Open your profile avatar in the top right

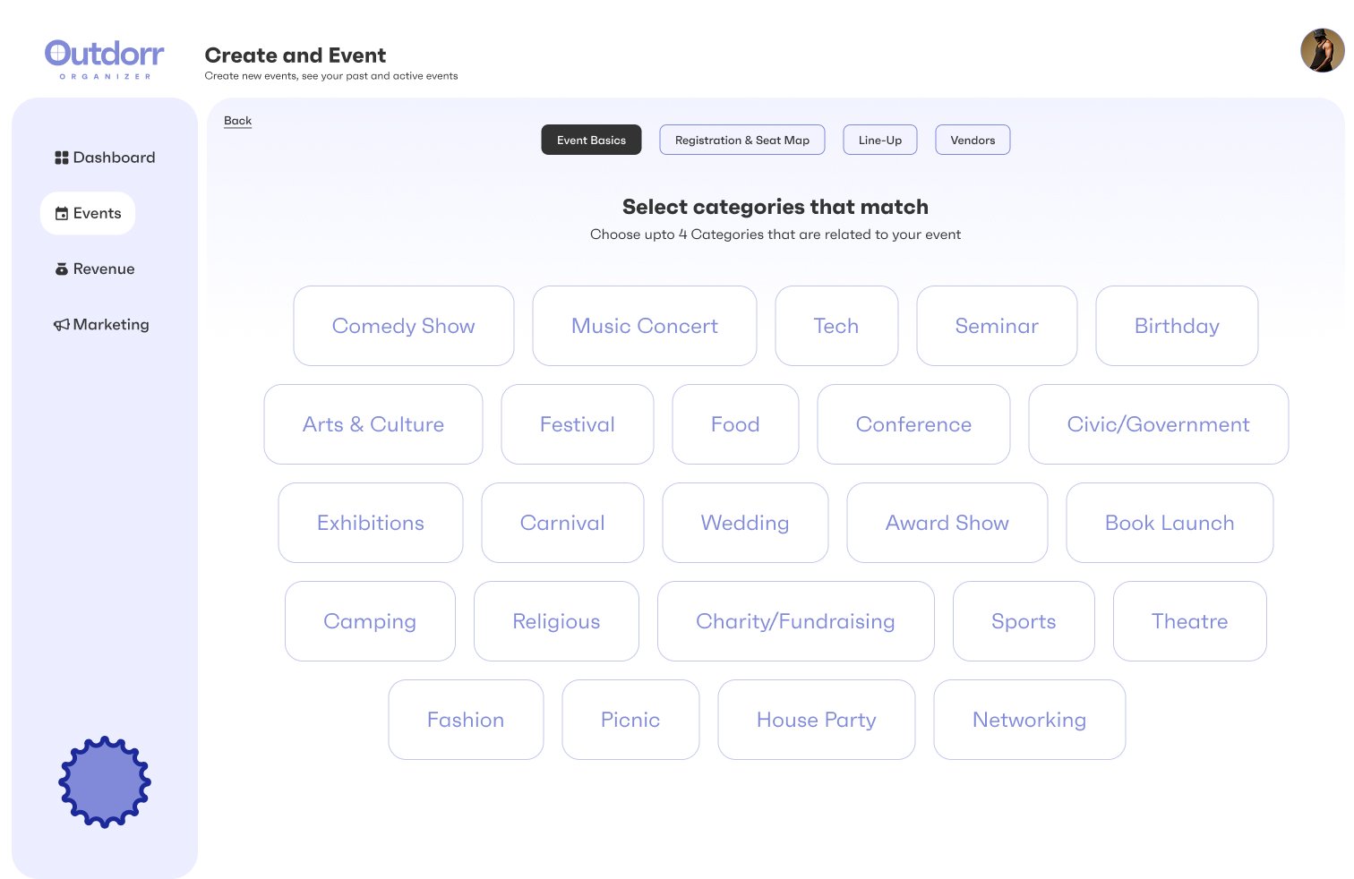point(1322,50)
